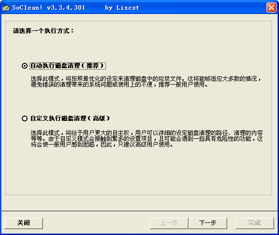The height and width of the screenshot is (235, 279).
Task: Click the line starting with 将会使一般用户感到困惑
Action: pyautogui.click(x=102, y=145)
